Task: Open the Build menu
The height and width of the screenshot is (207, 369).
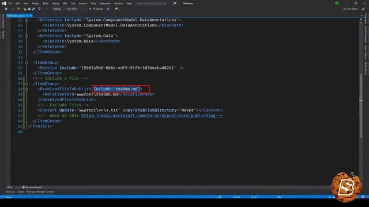Action: [46, 3]
